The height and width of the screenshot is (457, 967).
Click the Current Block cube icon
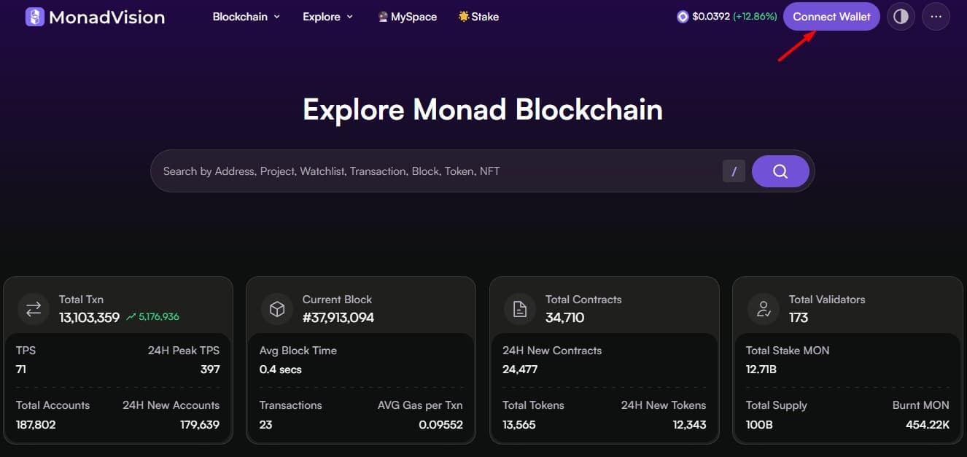[x=277, y=309]
